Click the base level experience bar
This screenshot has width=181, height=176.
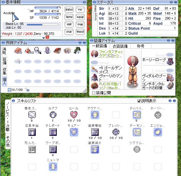pyautogui.click(x=43, y=25)
